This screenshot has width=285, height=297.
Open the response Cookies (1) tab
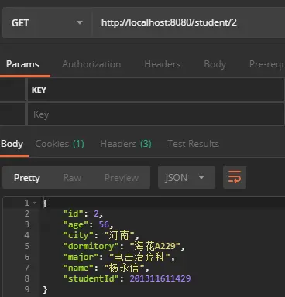[60, 144]
